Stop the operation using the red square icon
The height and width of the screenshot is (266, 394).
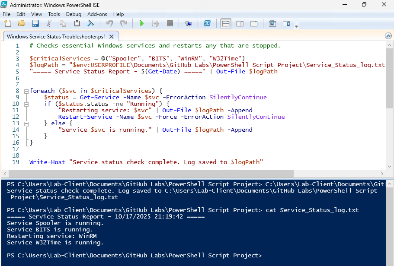coord(169,23)
